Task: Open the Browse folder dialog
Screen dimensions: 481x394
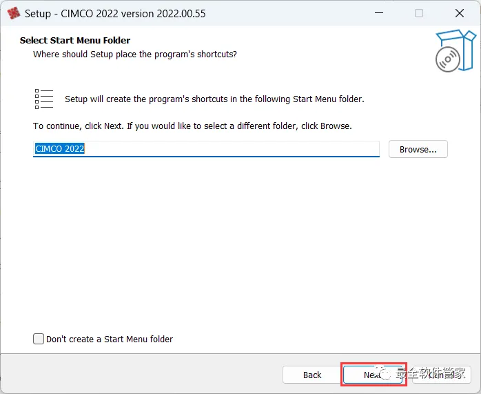Action: [418, 149]
